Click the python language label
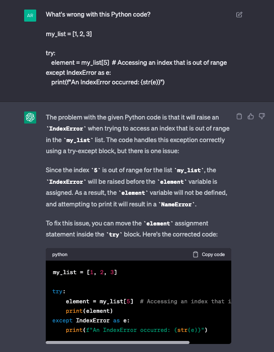 [x=60, y=255]
